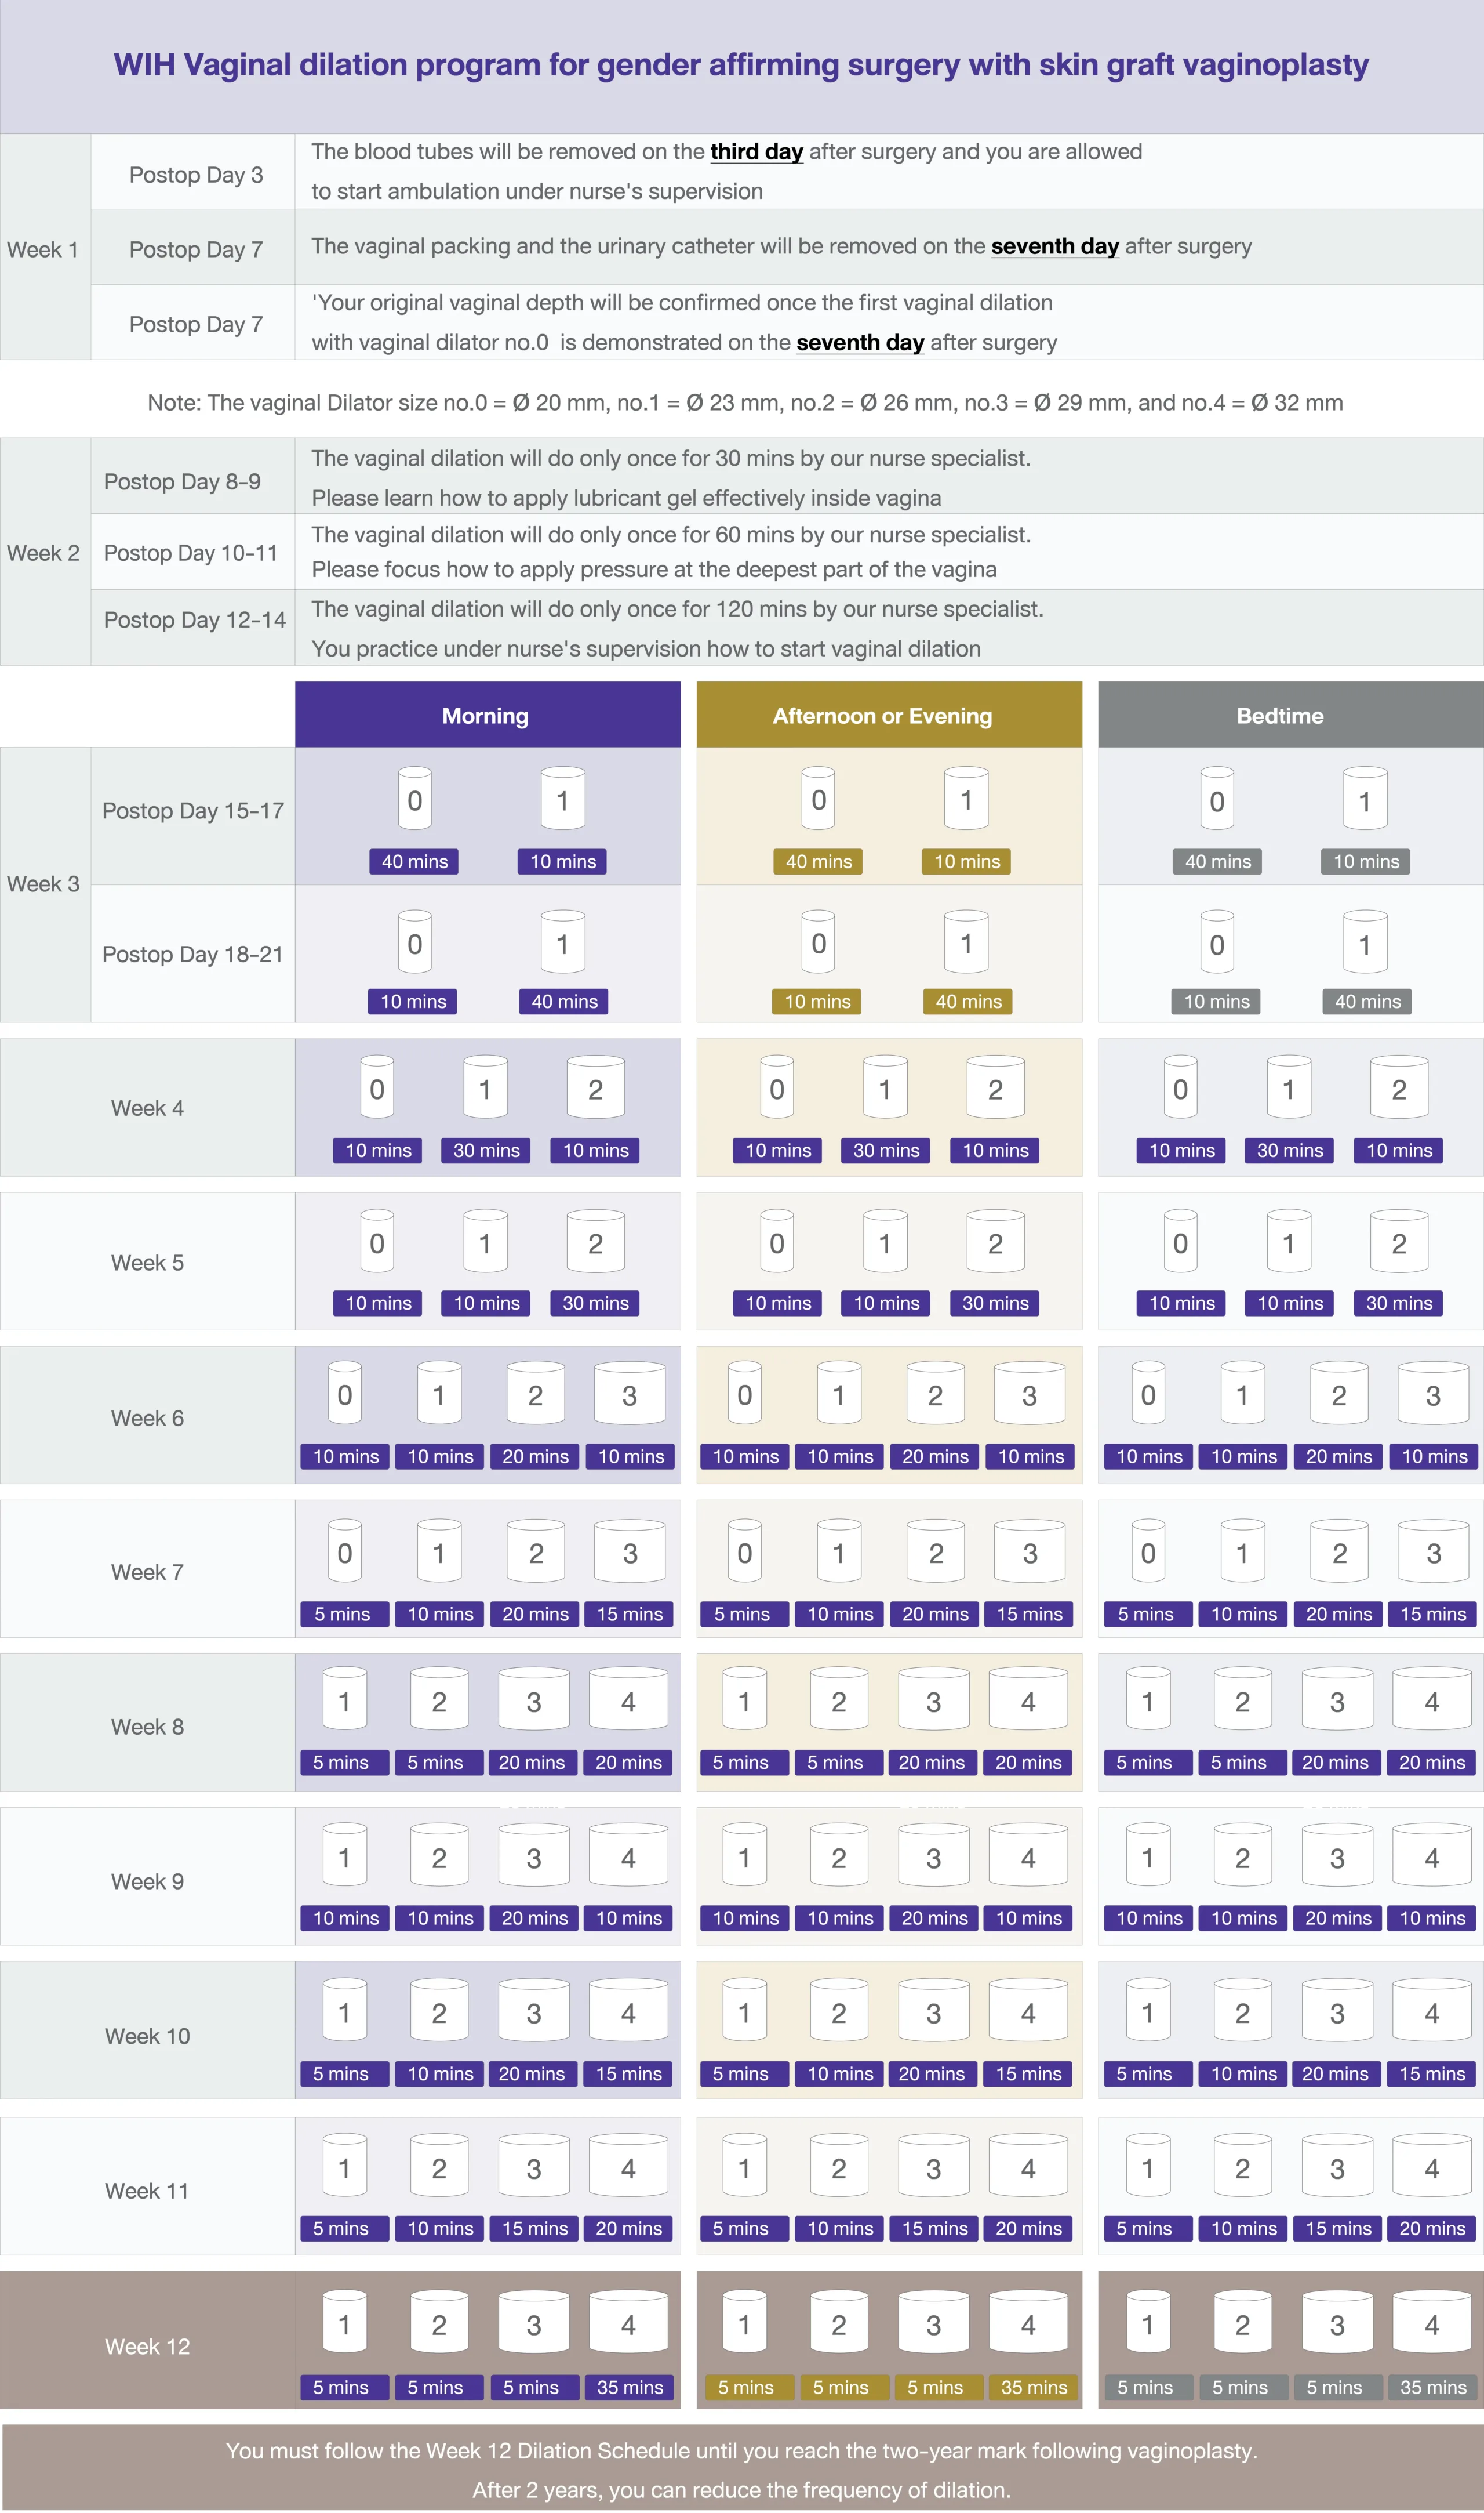
Task: Click underlined 'seventh day' in vaginal depth row
Action: pyautogui.click(x=860, y=342)
